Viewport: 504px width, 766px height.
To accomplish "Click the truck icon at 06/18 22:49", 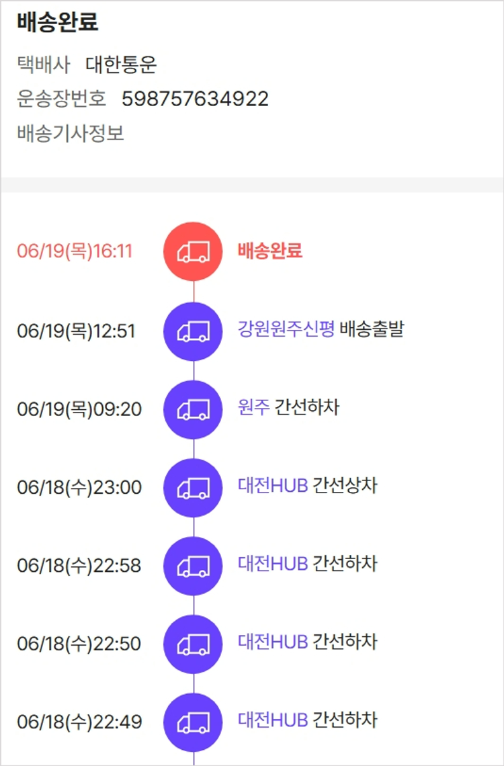I will coord(194,722).
